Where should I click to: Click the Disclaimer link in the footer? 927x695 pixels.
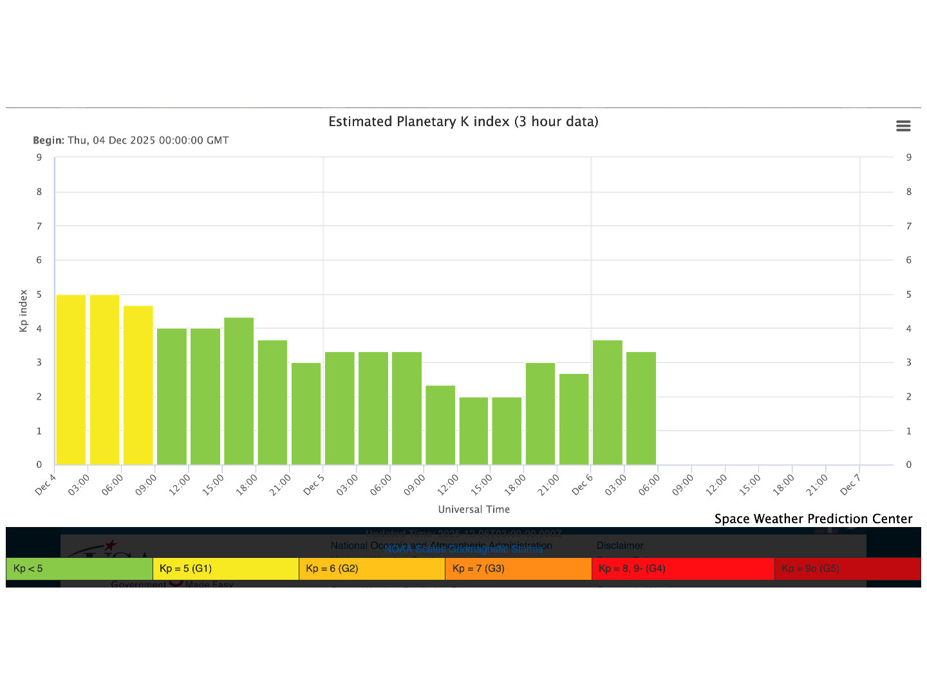(x=619, y=545)
